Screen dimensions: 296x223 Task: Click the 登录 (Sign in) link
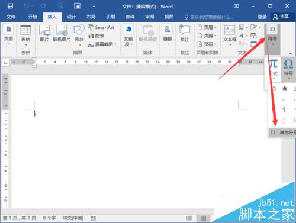tap(262, 17)
